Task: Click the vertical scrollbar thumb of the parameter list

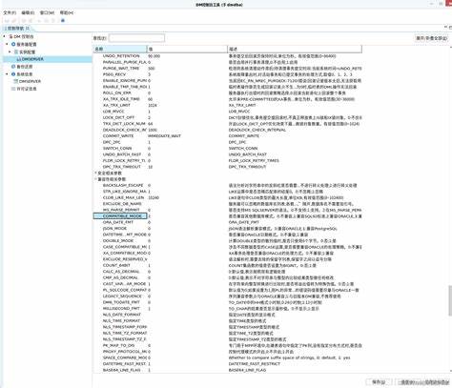Action: (x=450, y=300)
